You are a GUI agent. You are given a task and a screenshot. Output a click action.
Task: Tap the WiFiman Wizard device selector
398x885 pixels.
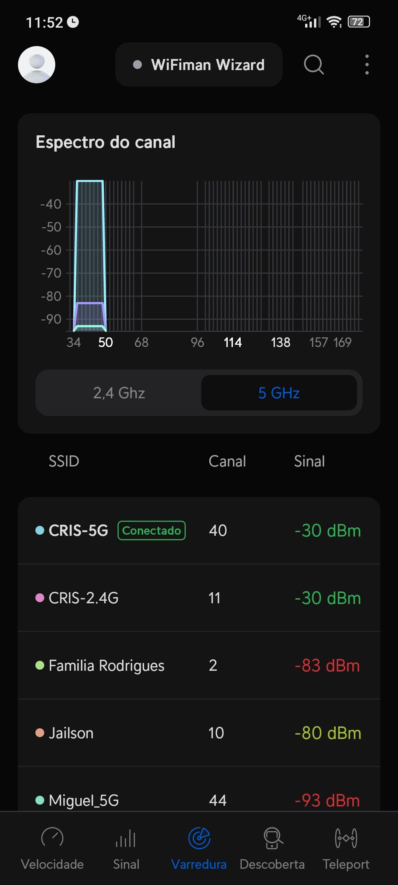(x=199, y=65)
